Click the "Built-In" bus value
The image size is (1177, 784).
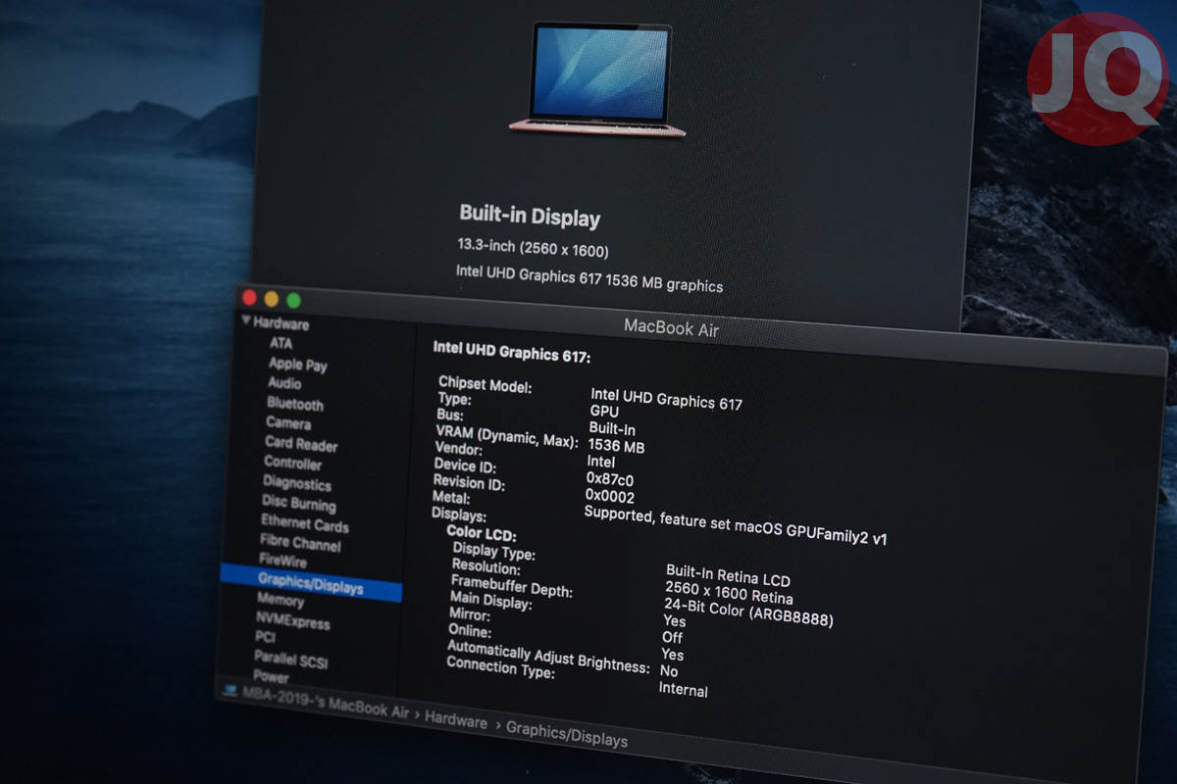[612, 429]
